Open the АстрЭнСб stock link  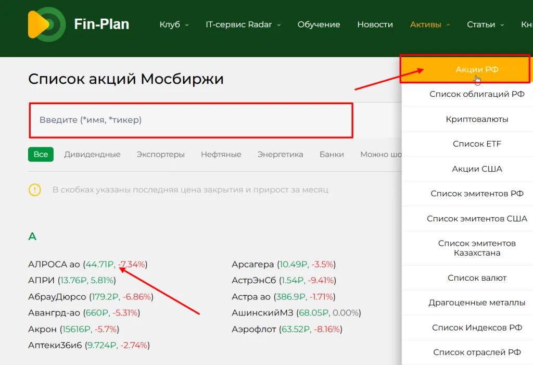pyautogui.click(x=253, y=280)
